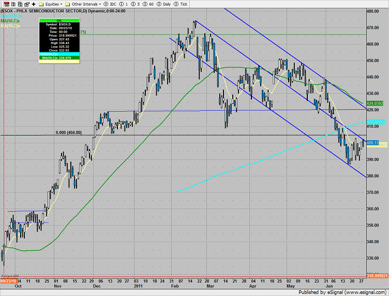
Task: Click the cyan MA(200,C)s row in the cursor window
Action: tap(59, 54)
